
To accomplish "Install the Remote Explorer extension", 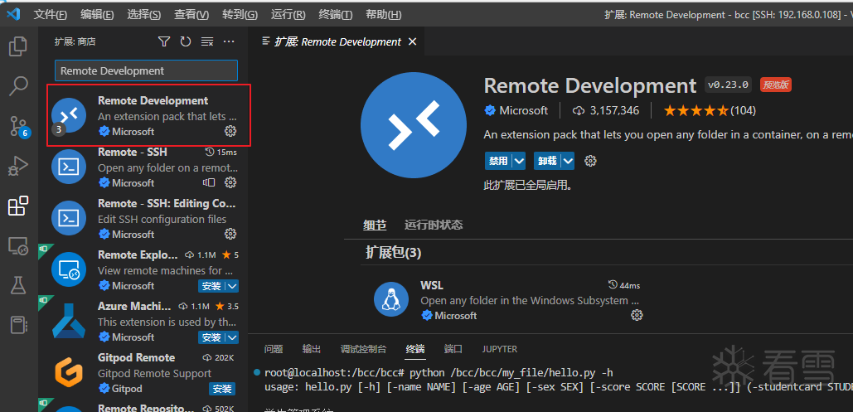I will point(212,286).
